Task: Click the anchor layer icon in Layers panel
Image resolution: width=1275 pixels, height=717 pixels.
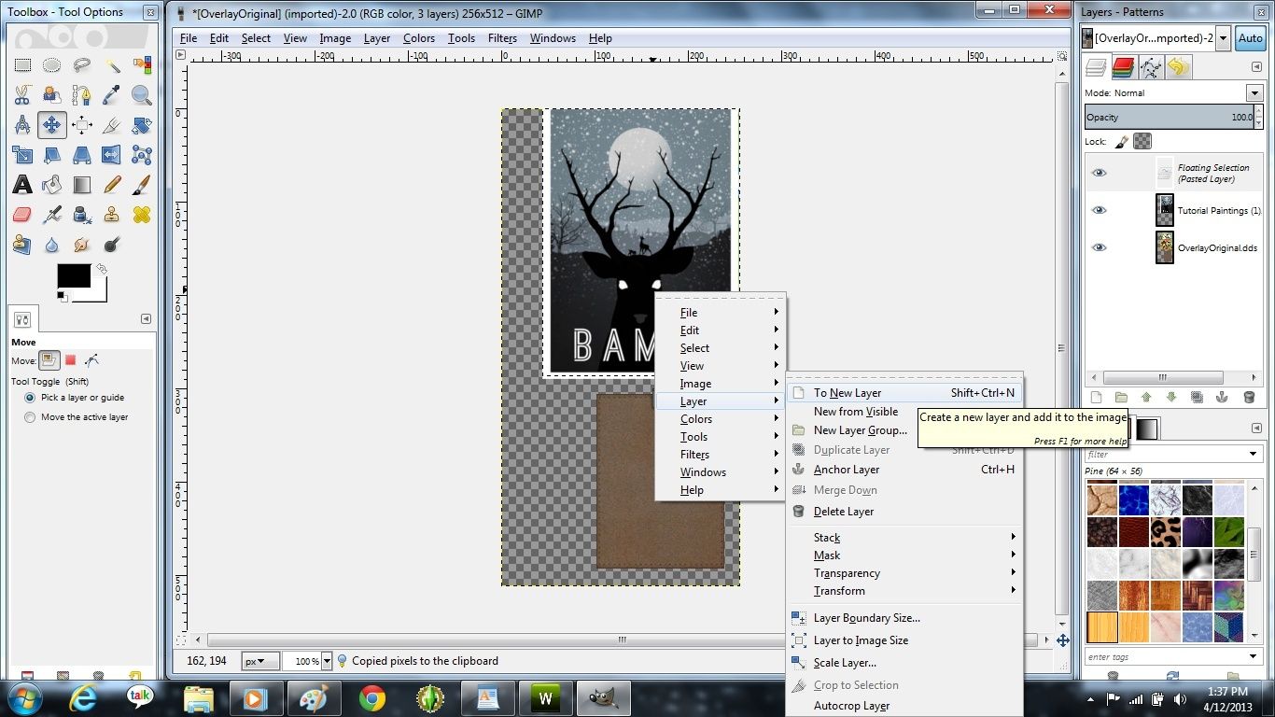Action: 1221,397
